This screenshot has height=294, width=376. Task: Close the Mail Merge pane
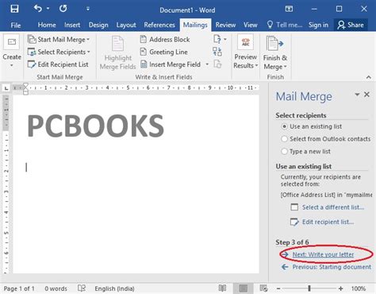point(366,95)
